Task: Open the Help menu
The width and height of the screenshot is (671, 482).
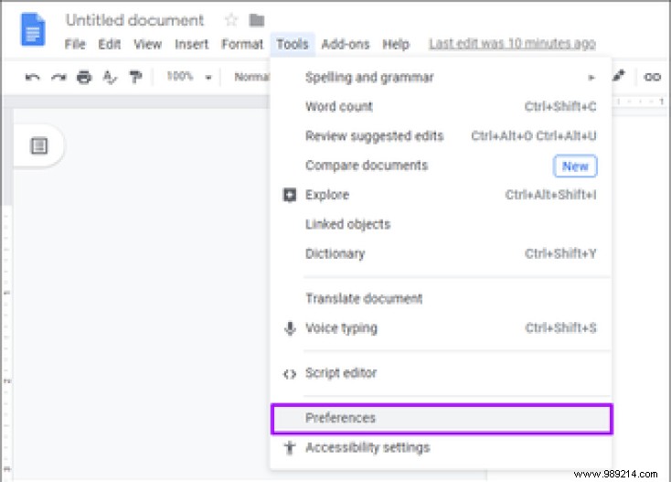Action: point(396,44)
